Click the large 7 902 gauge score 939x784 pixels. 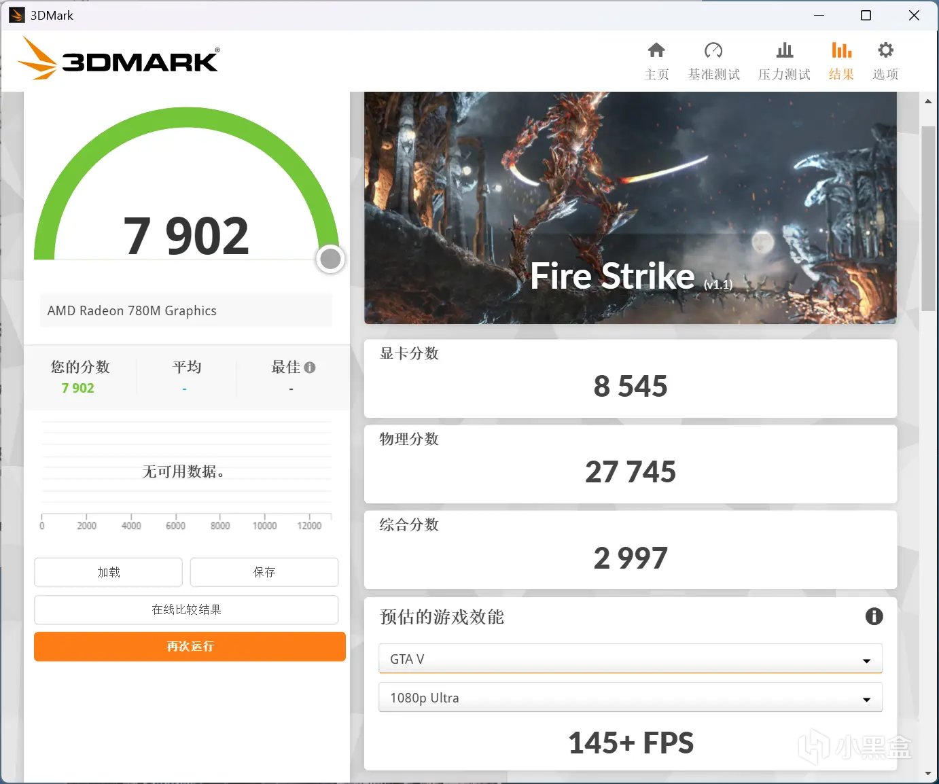coord(186,236)
